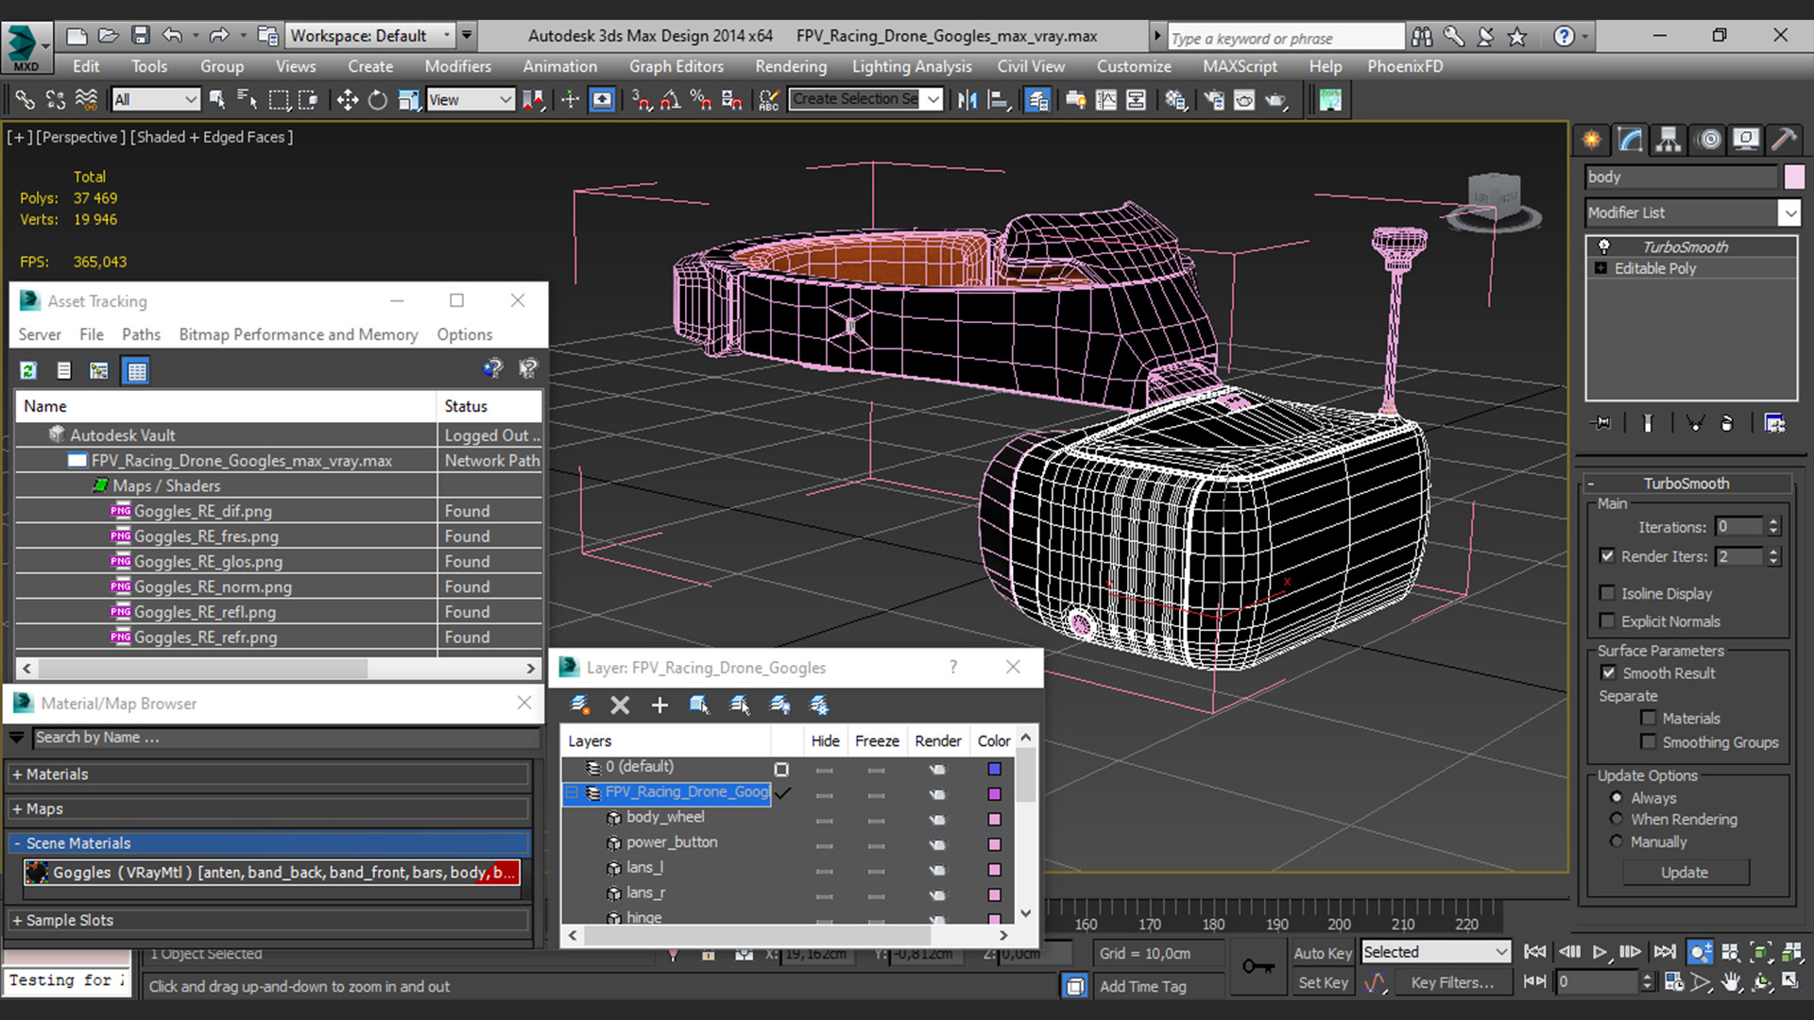Uncheck Render Iters checkbox
Image resolution: width=1814 pixels, height=1020 pixels.
click(x=1607, y=556)
